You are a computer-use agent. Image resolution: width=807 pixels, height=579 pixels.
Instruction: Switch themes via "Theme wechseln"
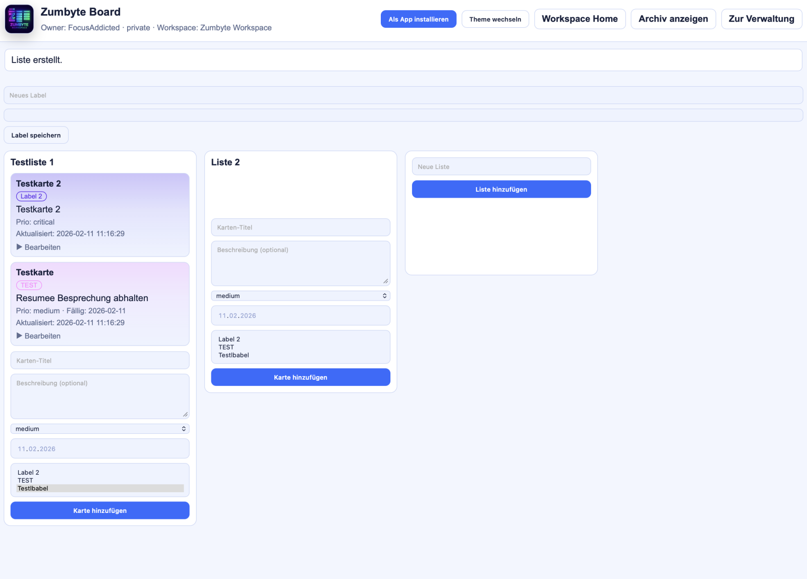click(495, 19)
